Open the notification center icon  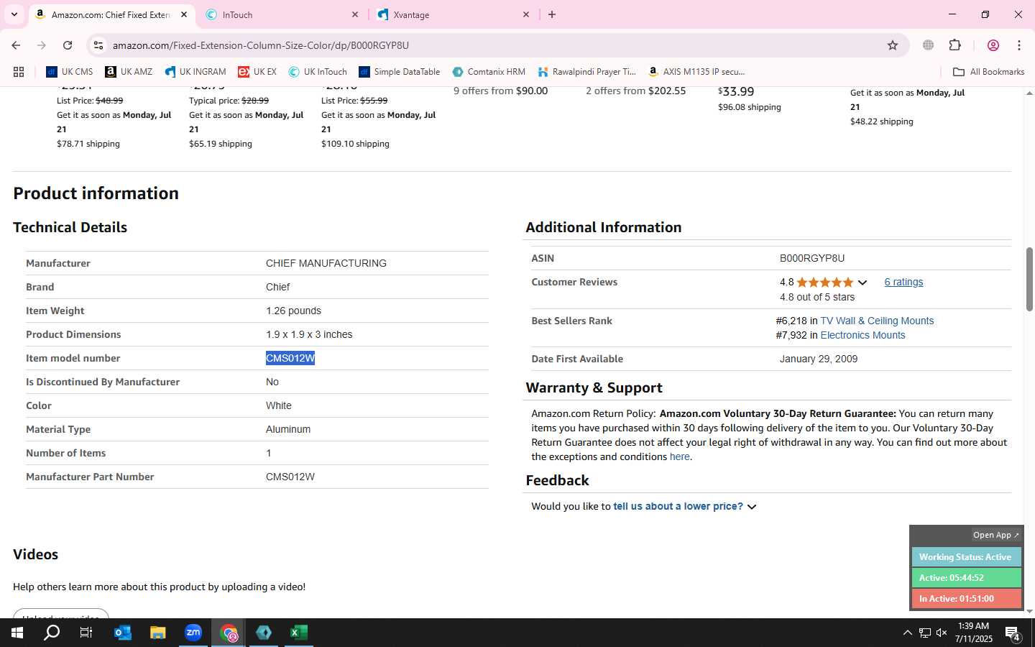[1013, 633]
